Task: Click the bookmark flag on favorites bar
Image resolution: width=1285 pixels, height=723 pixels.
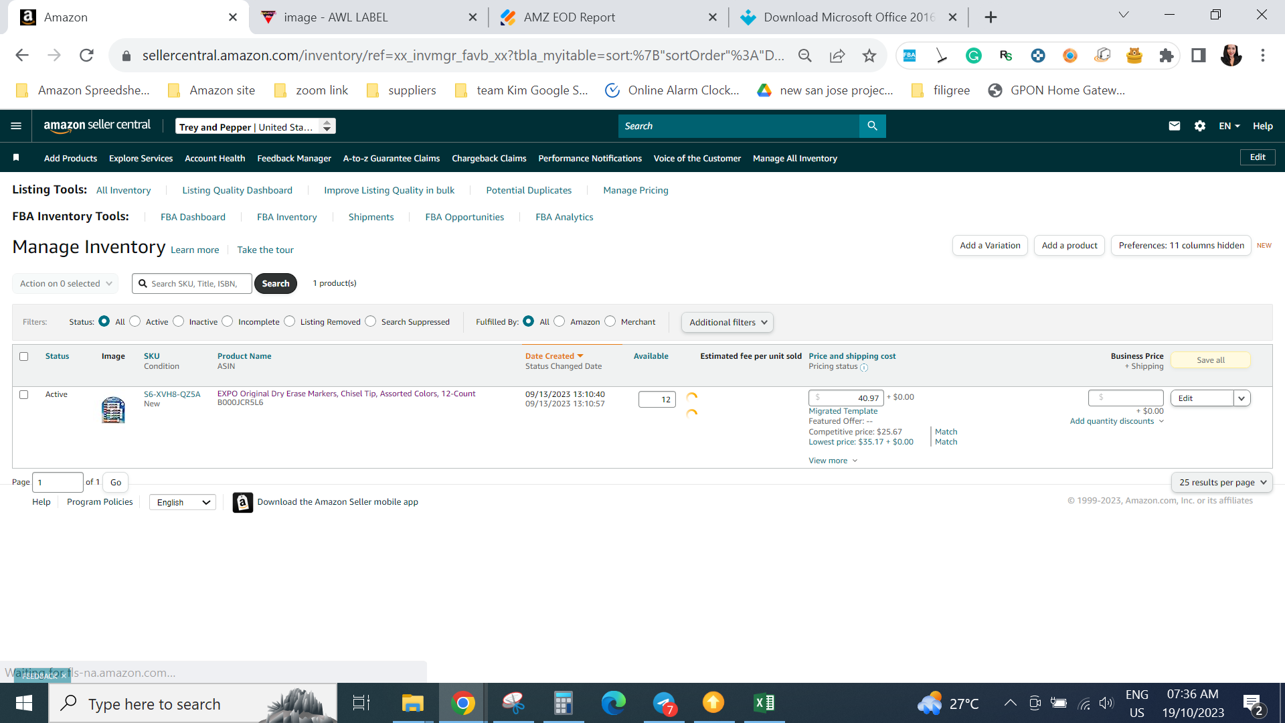Action: click(x=16, y=158)
